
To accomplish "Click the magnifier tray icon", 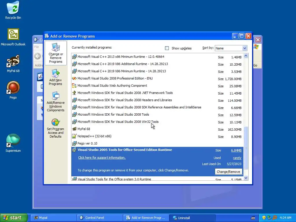I will tap(275, 218).
